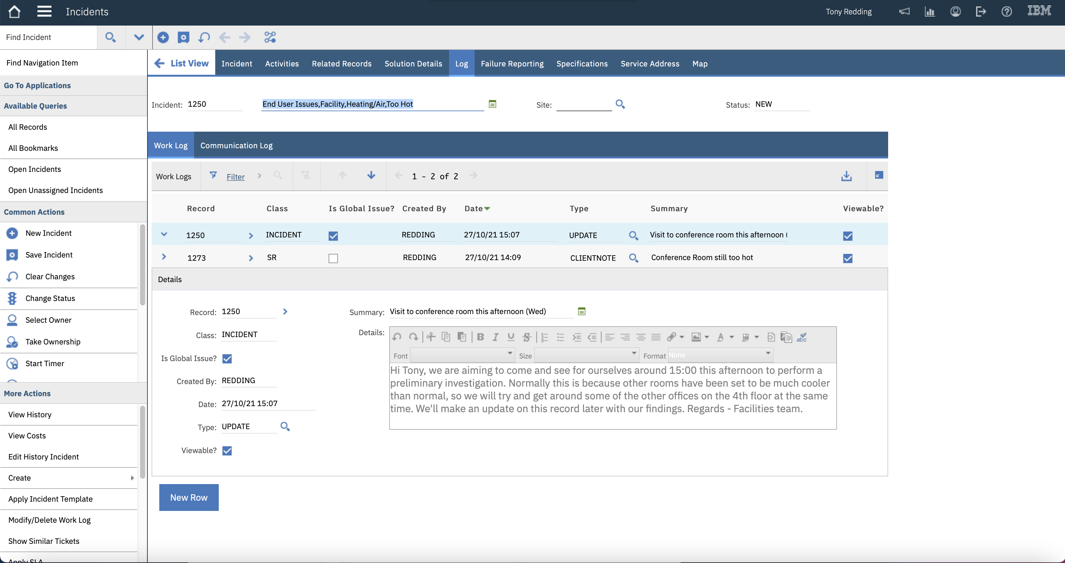Expand the row chevron for record 1273

[x=164, y=257]
